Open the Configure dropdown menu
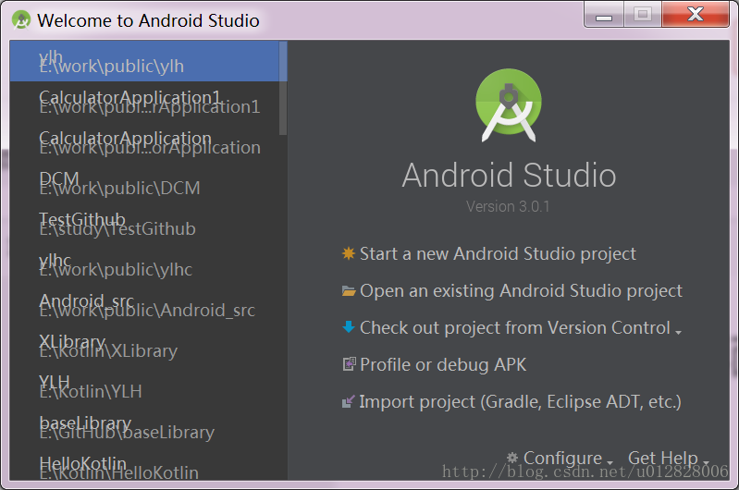Image resolution: width=739 pixels, height=490 pixels. (x=562, y=458)
